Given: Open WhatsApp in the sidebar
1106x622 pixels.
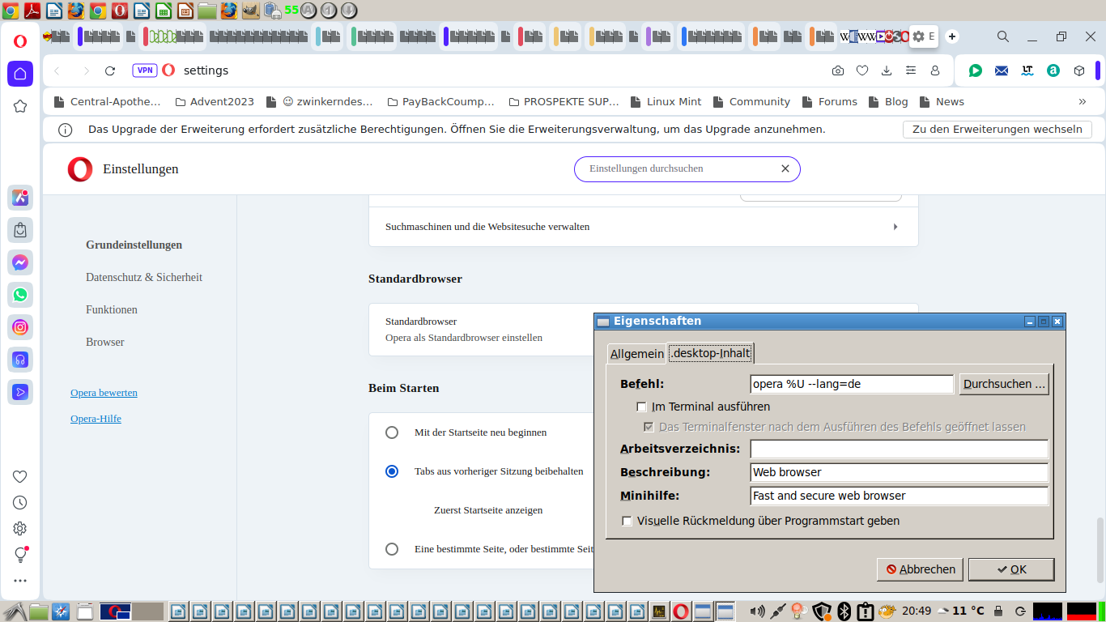Looking at the screenshot, I should (20, 295).
